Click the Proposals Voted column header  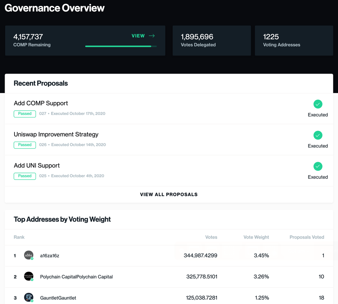point(307,237)
